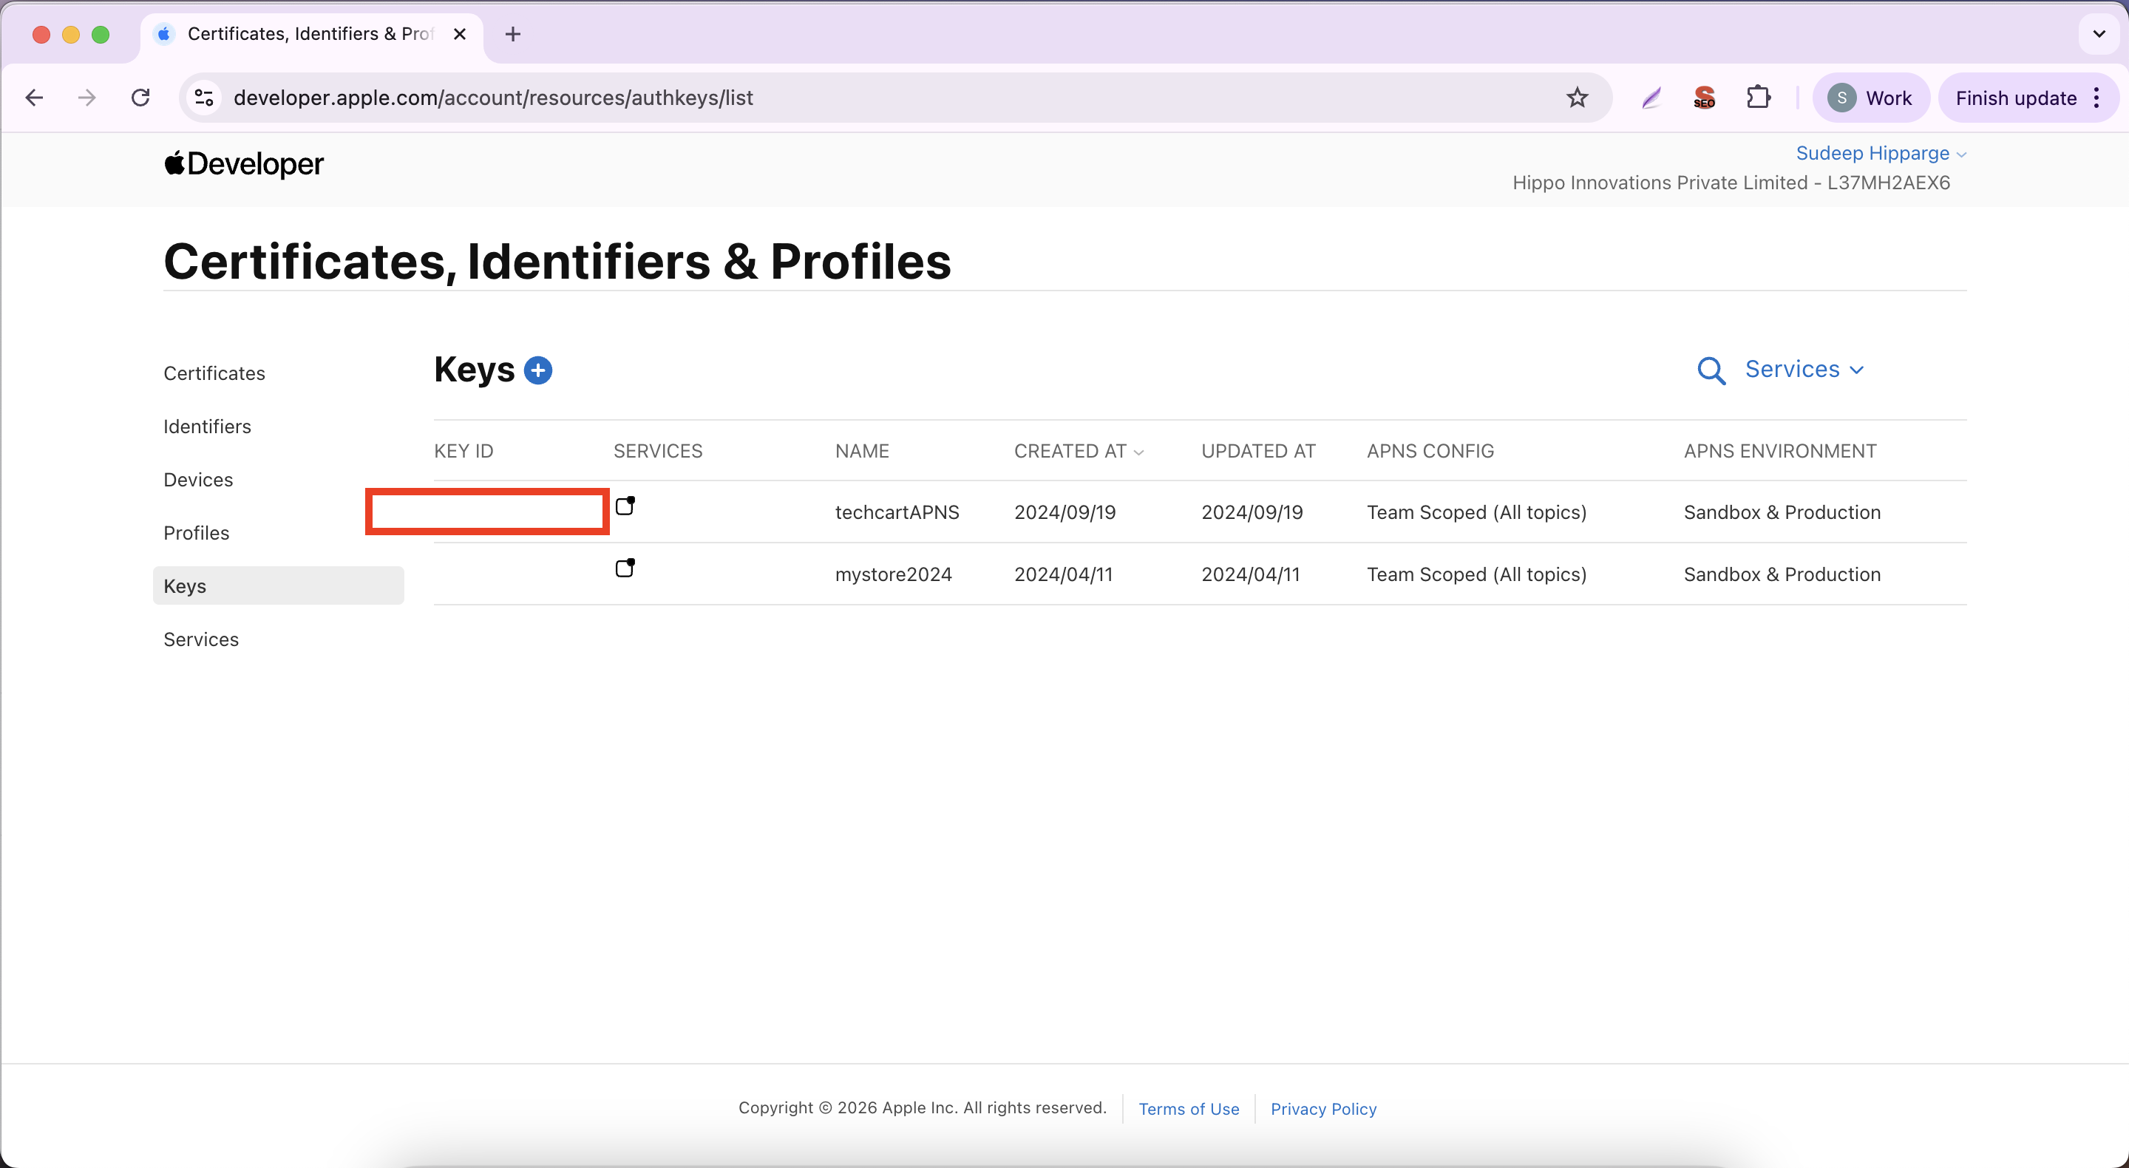Viewport: 2129px width, 1168px height.
Task: Click the search magnifier icon
Action: (1710, 371)
